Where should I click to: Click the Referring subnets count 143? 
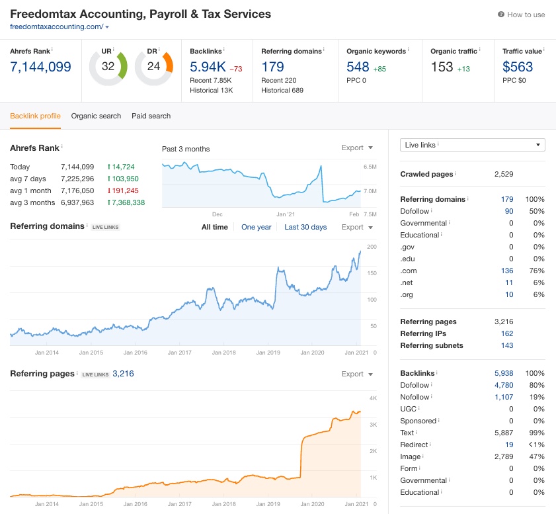(507, 345)
